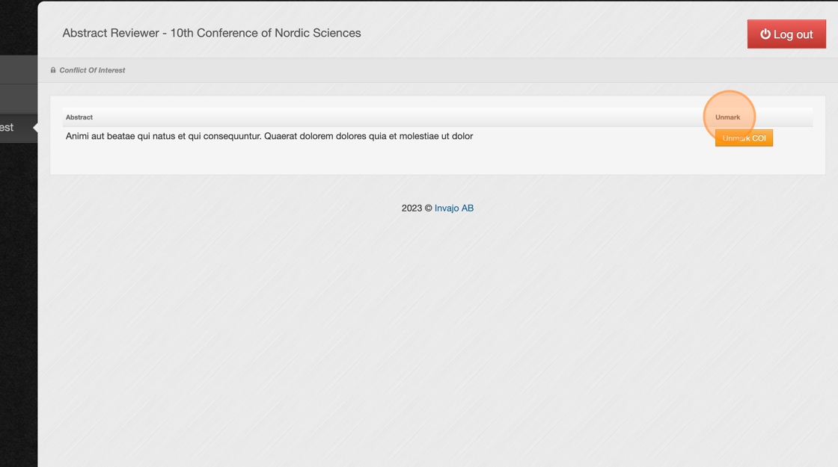Click the 'Conflict Of Interest' section heading

[92, 70]
